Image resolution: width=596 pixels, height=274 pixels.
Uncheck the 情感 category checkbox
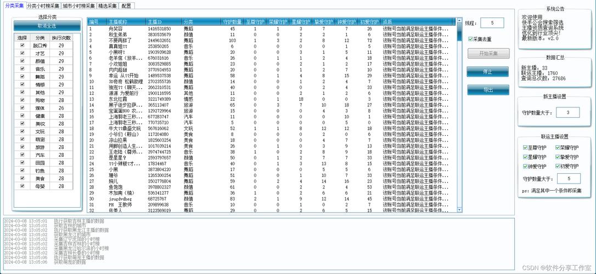tap(22, 84)
